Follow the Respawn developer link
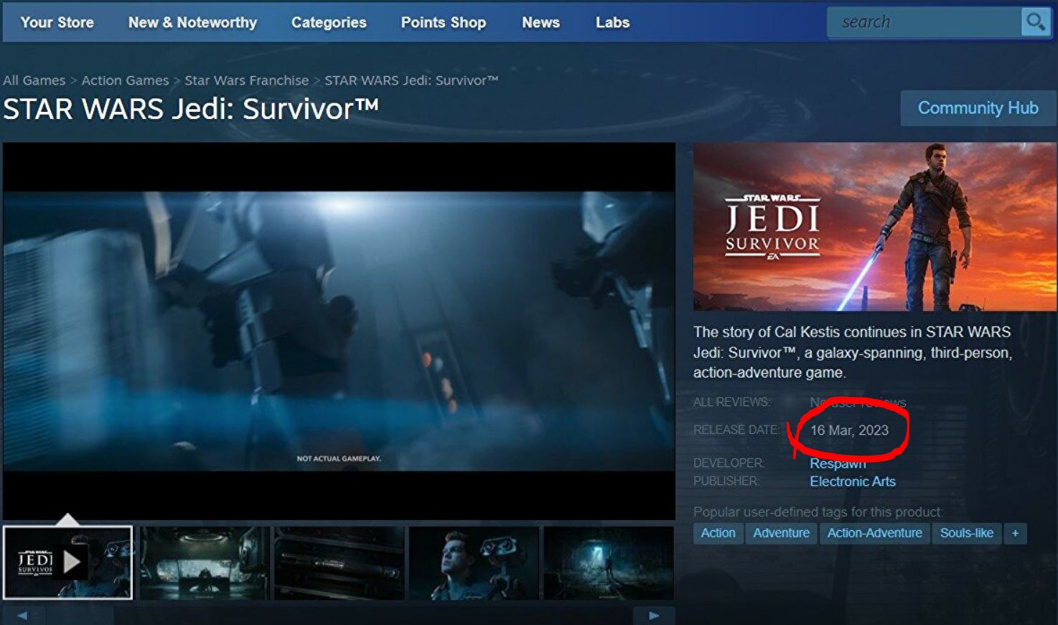This screenshot has height=625, width=1058. (838, 464)
